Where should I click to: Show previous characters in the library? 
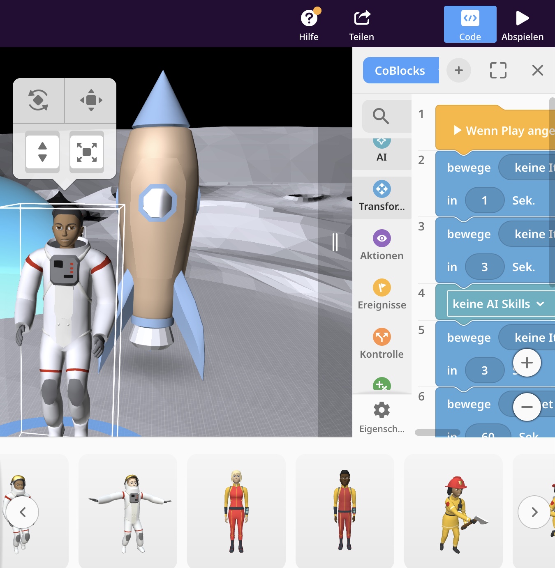[x=23, y=512]
